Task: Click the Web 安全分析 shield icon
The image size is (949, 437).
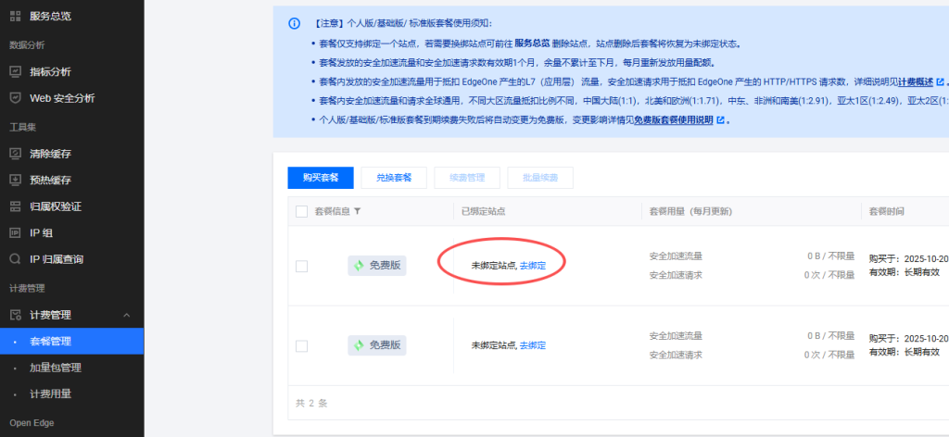Action: tap(16, 98)
